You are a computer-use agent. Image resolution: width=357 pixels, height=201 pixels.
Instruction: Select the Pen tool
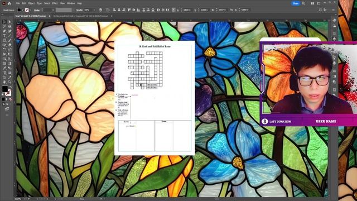pos(4,31)
